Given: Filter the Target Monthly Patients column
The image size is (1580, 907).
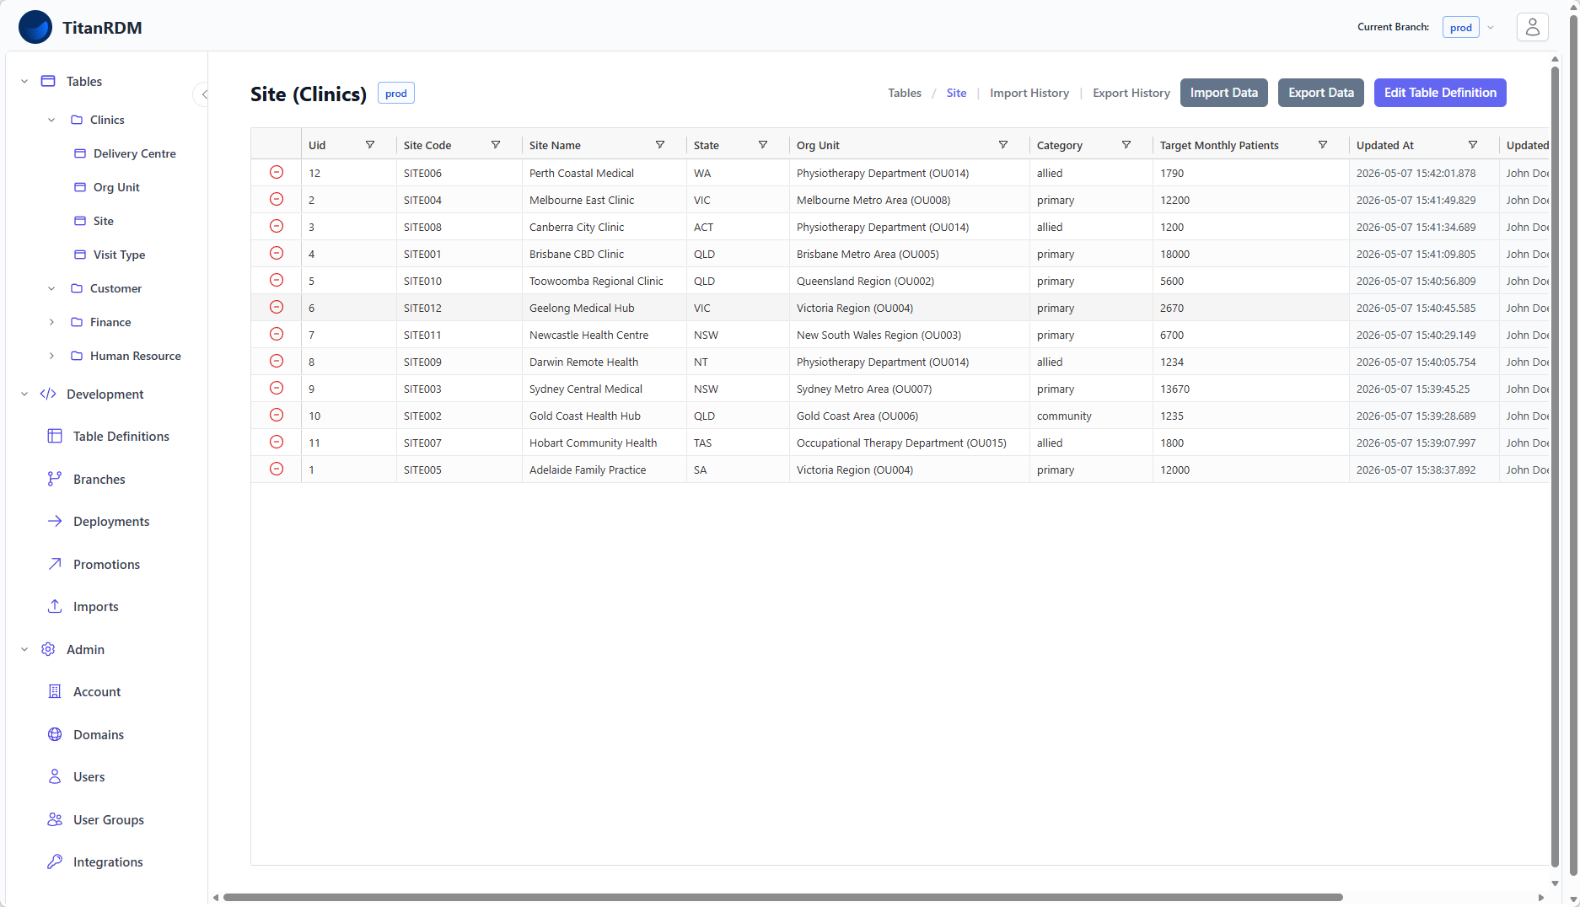Looking at the screenshot, I should point(1323,145).
